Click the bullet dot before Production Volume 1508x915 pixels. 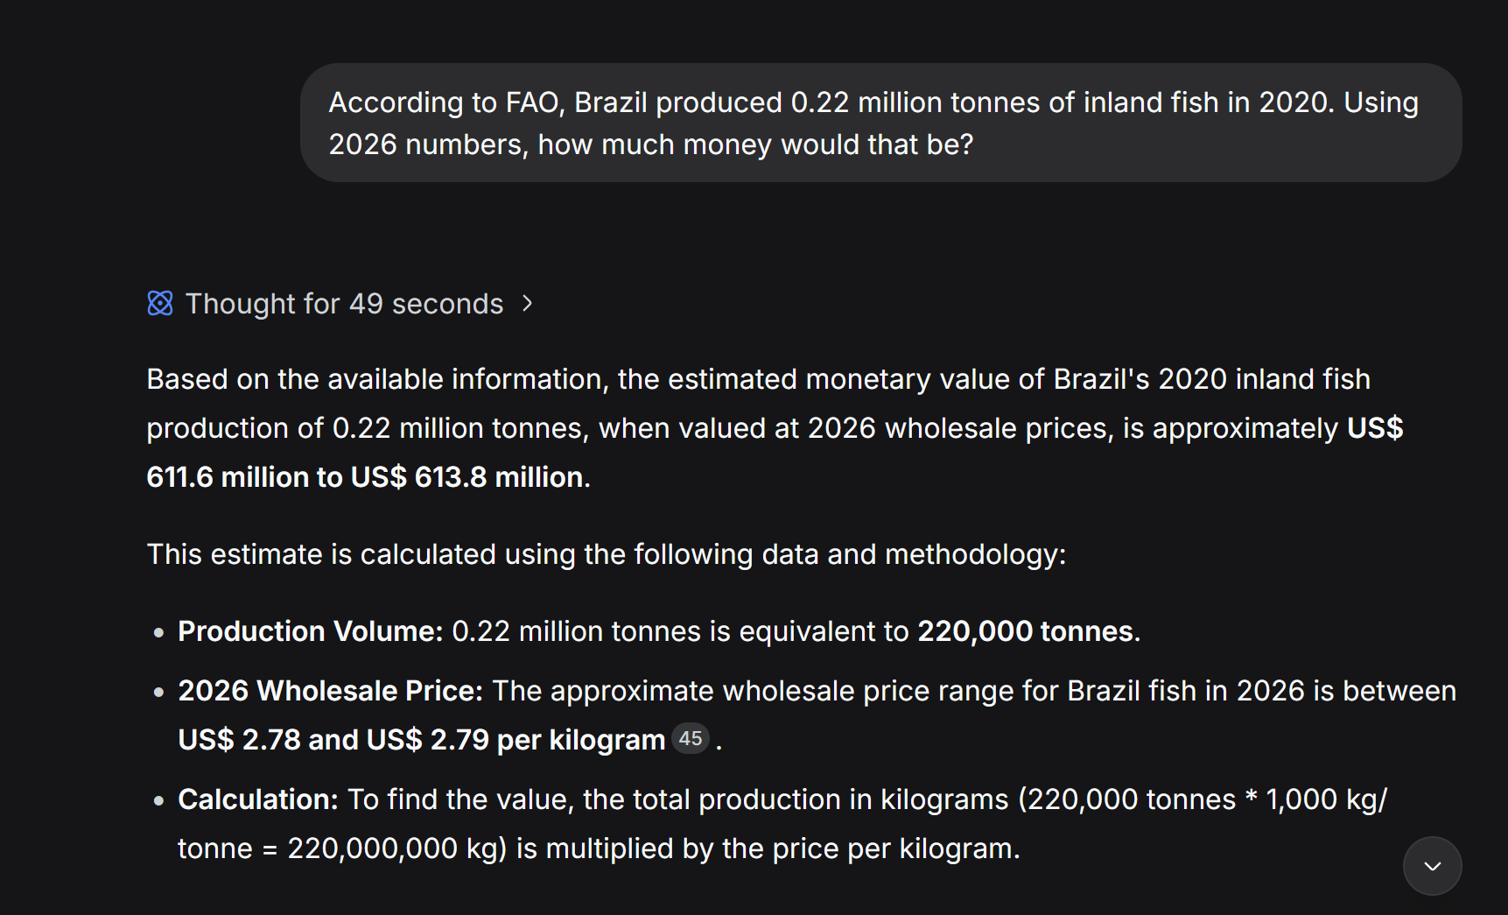(x=158, y=632)
